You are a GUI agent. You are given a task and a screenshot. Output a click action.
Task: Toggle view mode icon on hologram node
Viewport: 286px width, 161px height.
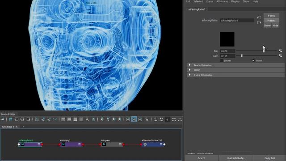pyautogui.click(x=120, y=144)
